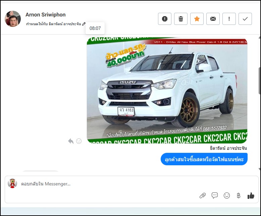Screen dimensions: 261x216
Task: Toggle the orange star favorite icon
Action: [x=197, y=19]
